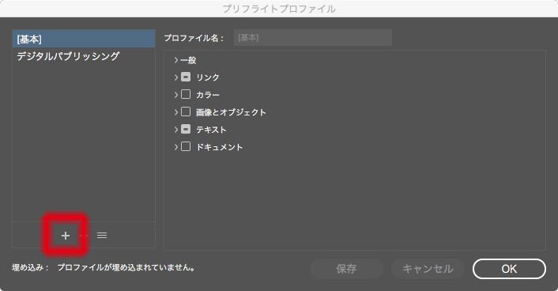Image resolution: width=558 pixels, height=291 pixels.
Task: Toggle the テキスト category checkbox
Action: [x=186, y=130]
